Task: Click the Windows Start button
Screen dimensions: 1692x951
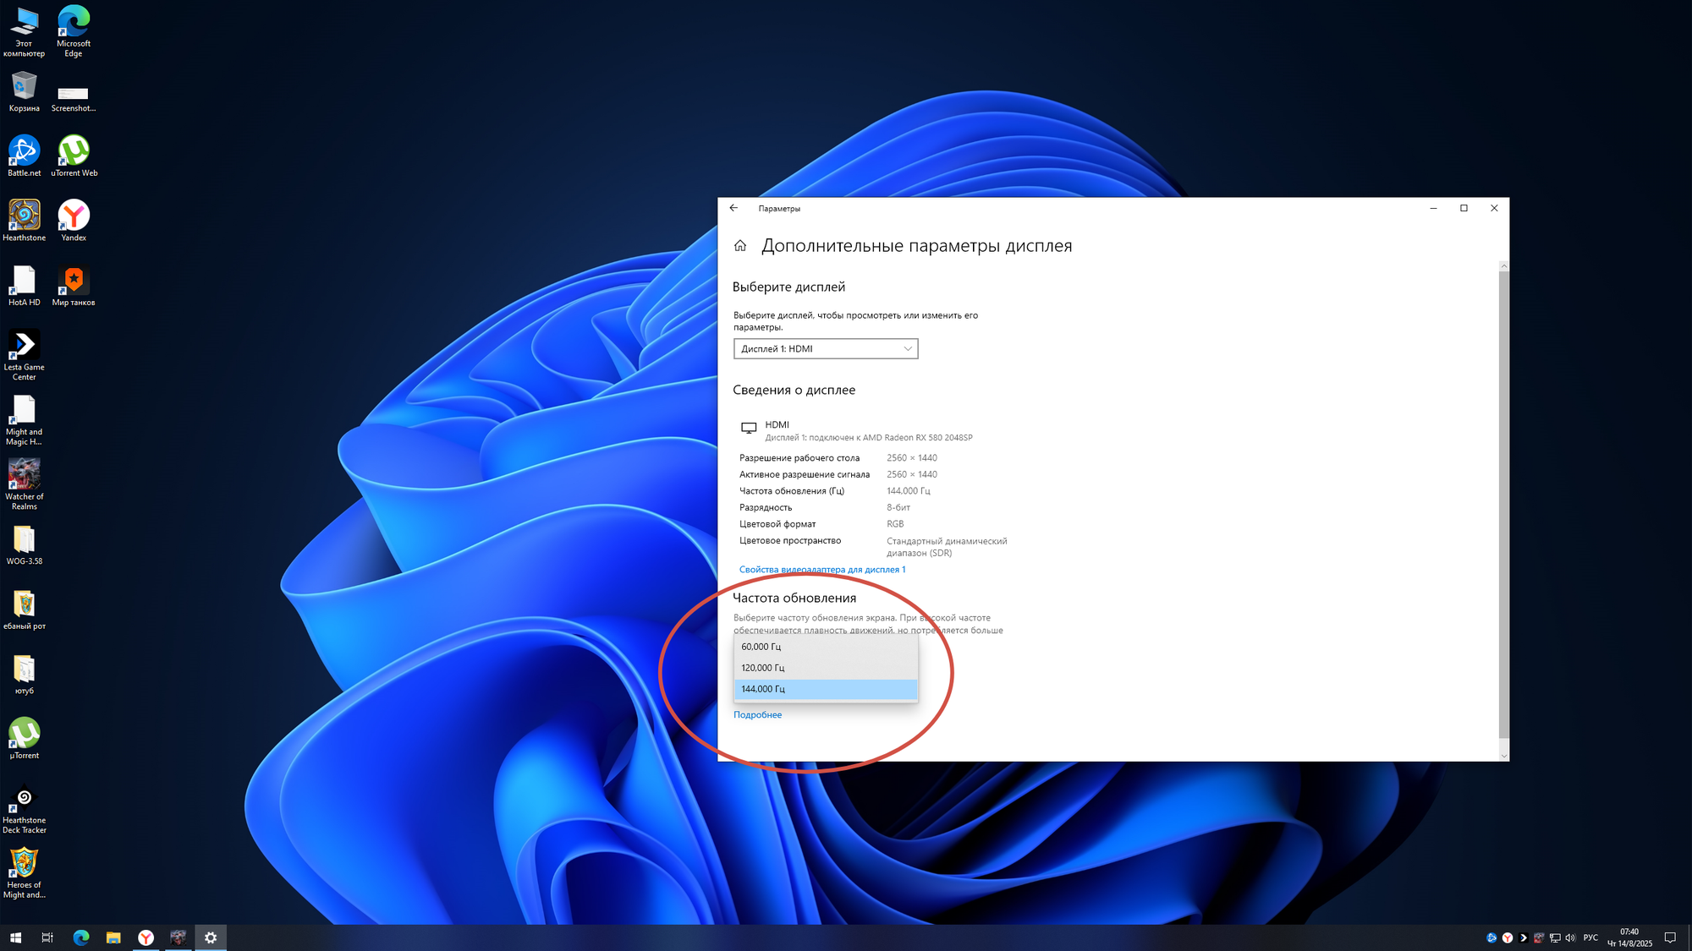Action: (15, 937)
